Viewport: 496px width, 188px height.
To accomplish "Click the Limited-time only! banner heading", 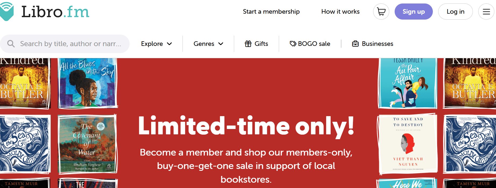I will pyautogui.click(x=246, y=126).
